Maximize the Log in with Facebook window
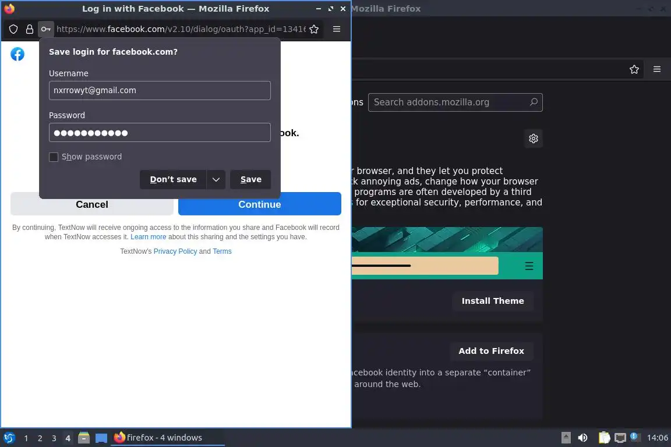This screenshot has width=671, height=447. (331, 9)
